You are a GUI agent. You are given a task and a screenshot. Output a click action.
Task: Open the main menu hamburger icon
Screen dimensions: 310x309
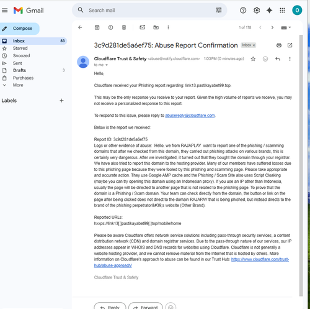tap(5, 11)
